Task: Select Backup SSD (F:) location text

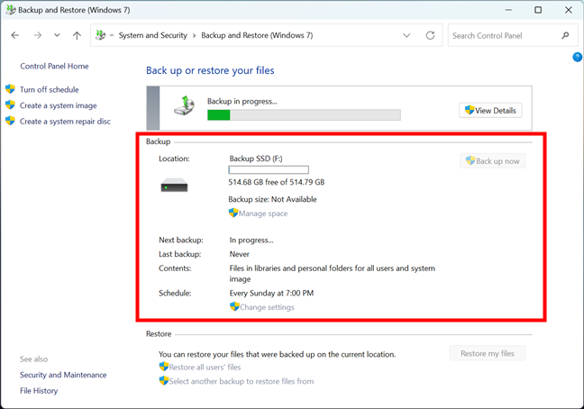Action: [256, 159]
